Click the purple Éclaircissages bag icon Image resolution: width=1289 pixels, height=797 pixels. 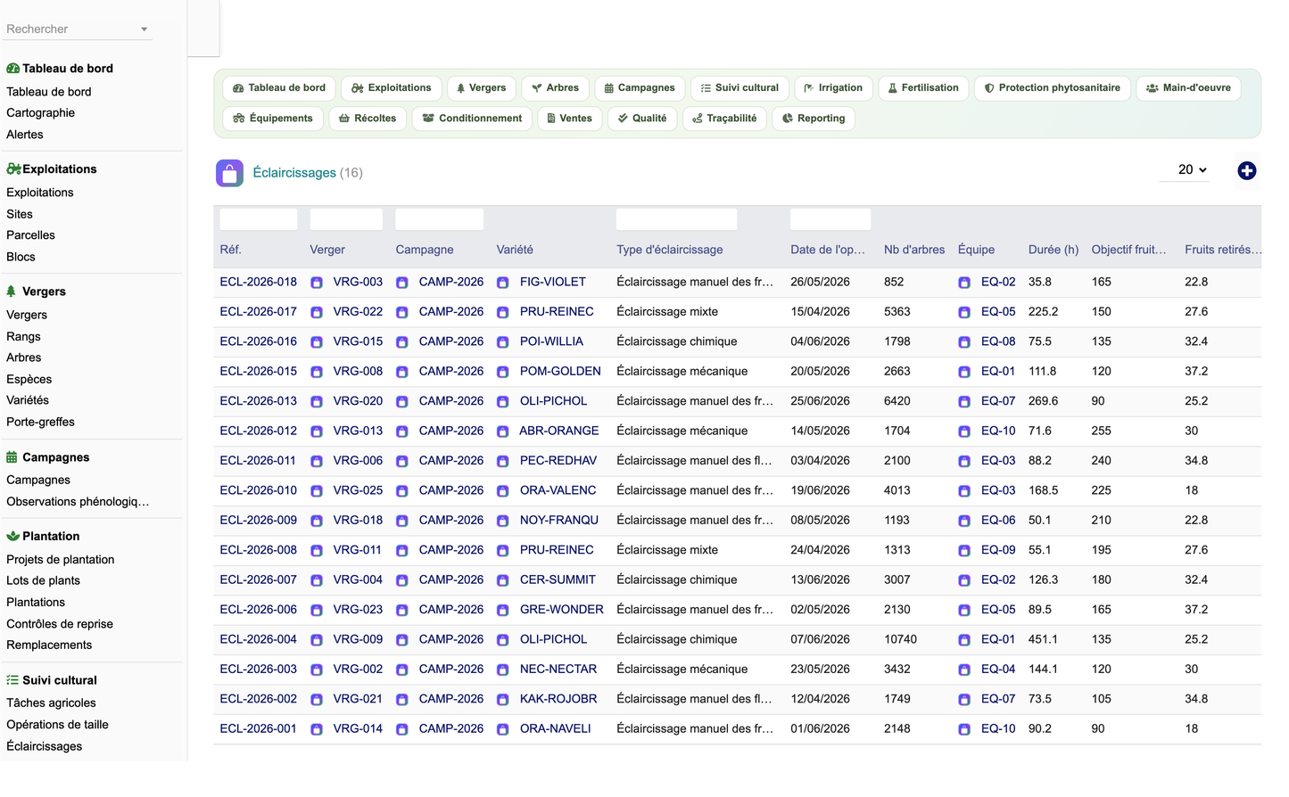point(229,173)
